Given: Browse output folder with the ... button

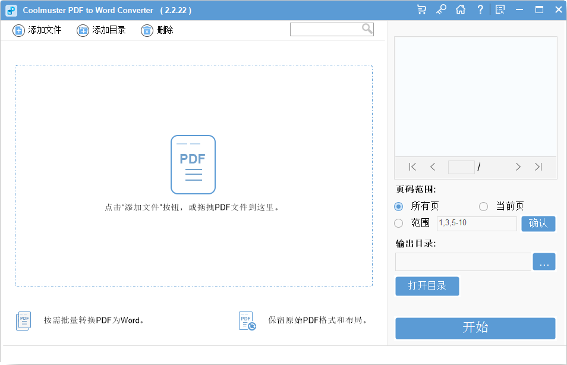Looking at the screenshot, I should [544, 262].
